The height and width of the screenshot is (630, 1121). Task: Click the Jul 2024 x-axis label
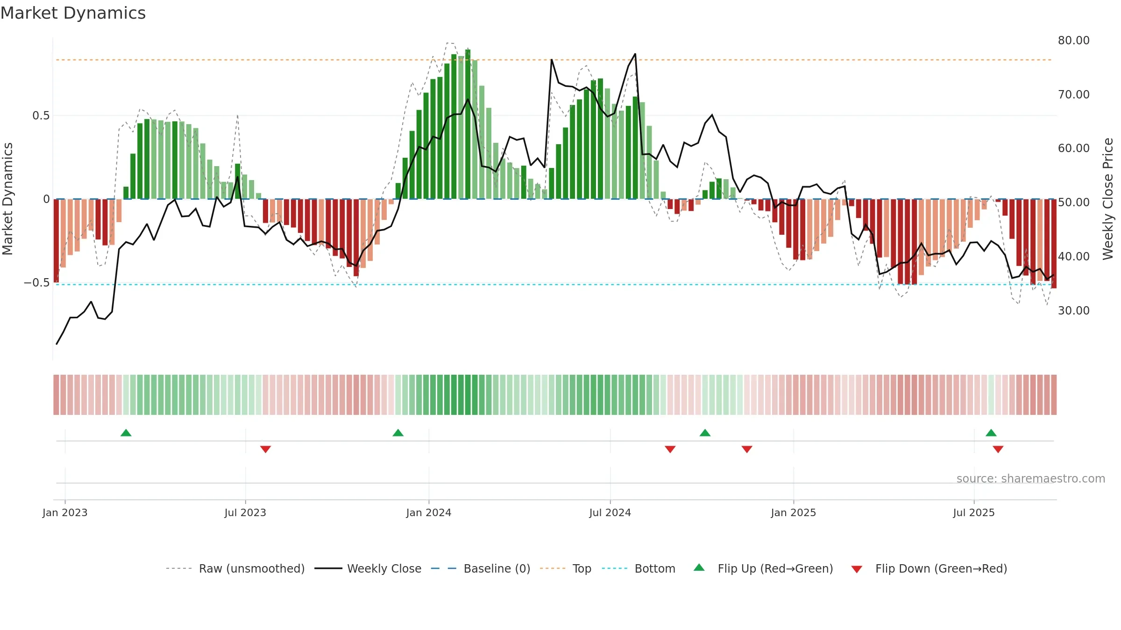pyautogui.click(x=610, y=512)
